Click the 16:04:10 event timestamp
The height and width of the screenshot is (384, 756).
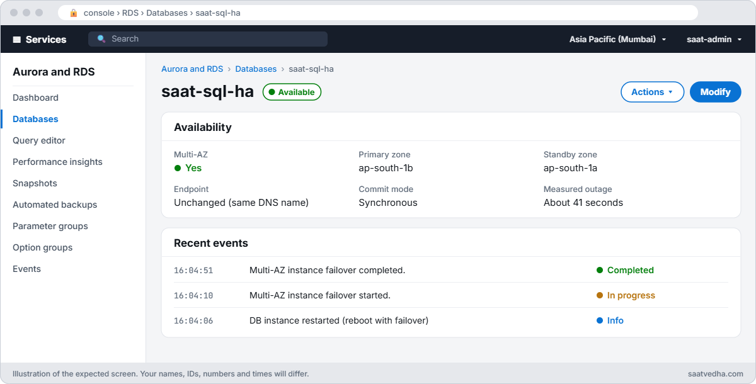coord(193,295)
